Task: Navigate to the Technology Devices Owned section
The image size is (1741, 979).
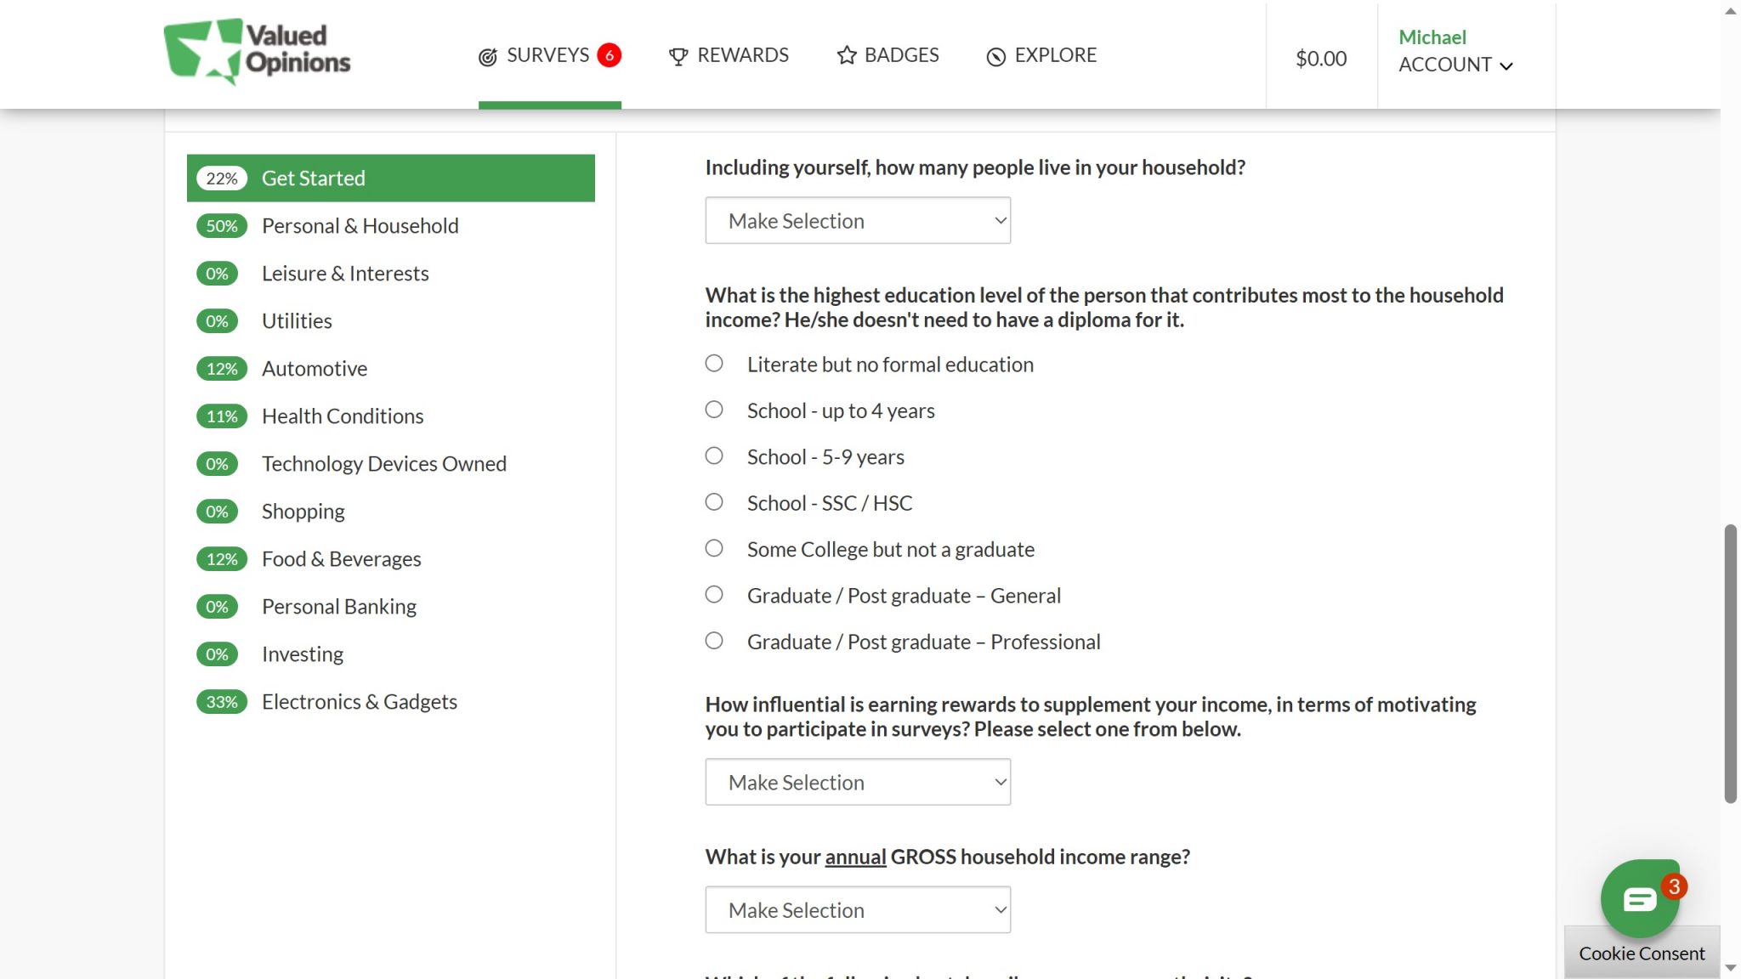Action: click(384, 463)
